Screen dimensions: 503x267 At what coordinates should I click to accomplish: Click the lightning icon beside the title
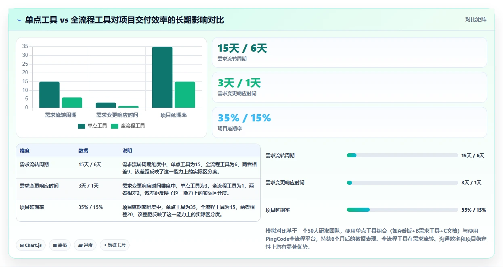tap(19, 20)
